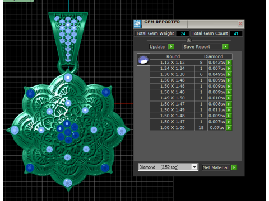Click the Total Gem Weight label
The height and width of the screenshot is (201, 269).
(x=155, y=33)
